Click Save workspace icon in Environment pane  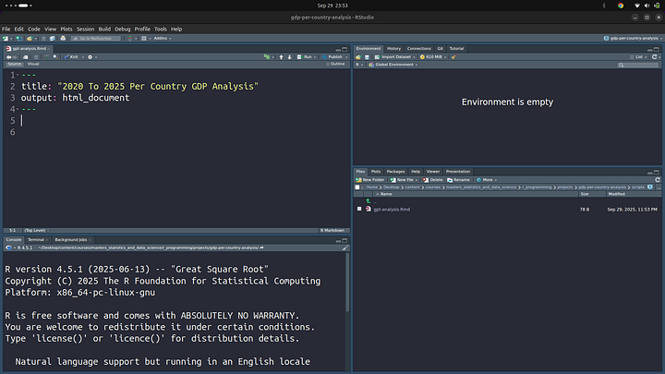(367, 57)
